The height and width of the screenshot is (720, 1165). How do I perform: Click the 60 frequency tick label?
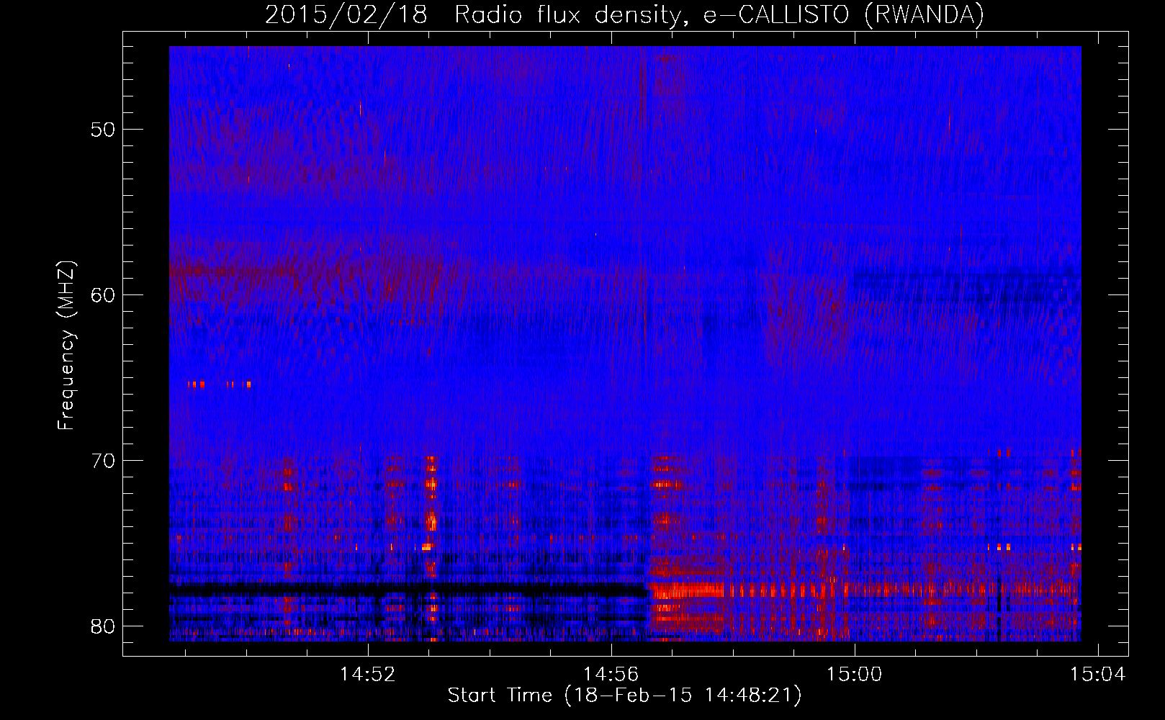(103, 295)
